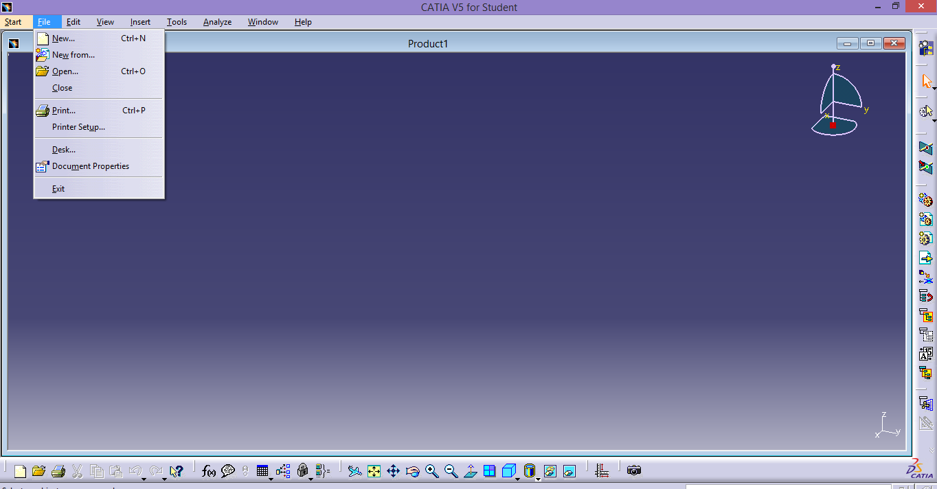Open the Insert menu
Screen dimensions: 937x489
click(140, 22)
